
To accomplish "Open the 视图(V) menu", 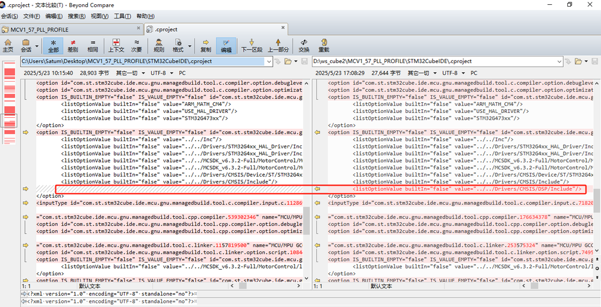I will pos(100,16).
